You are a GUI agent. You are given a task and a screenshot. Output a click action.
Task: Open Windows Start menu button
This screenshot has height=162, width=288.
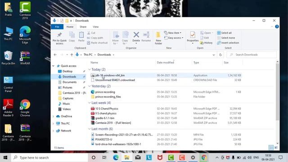tap(5, 157)
